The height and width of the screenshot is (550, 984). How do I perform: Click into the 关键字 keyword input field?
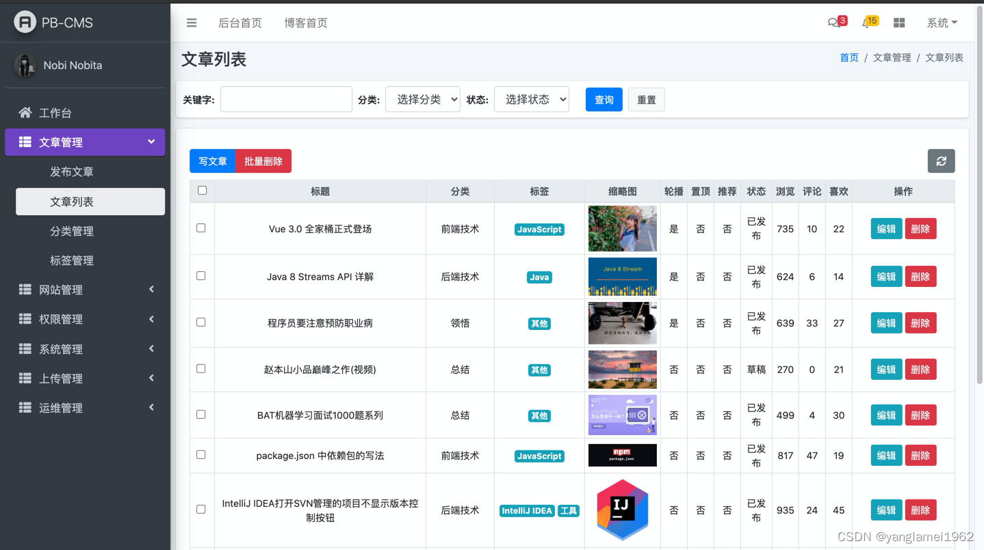[286, 99]
